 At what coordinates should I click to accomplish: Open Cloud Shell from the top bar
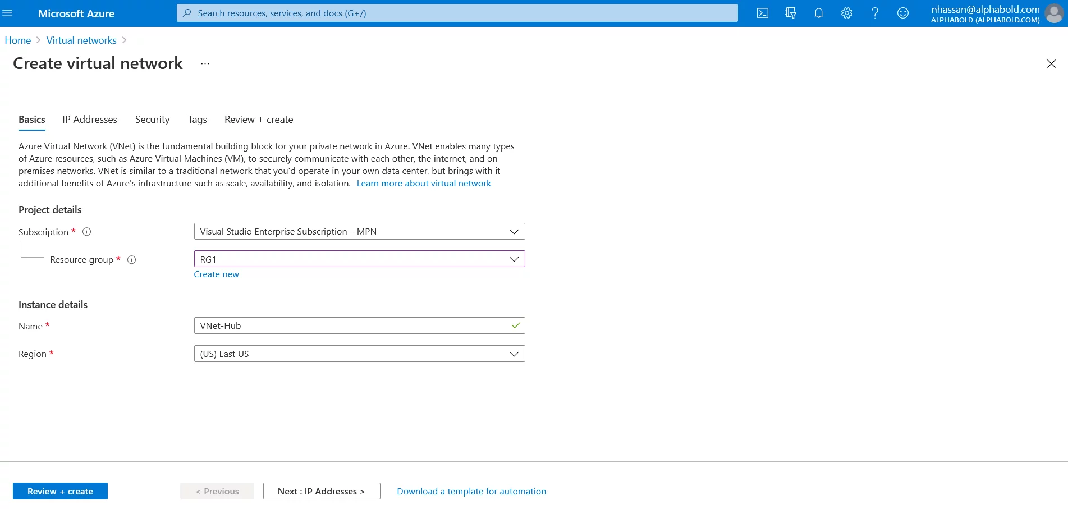click(x=762, y=13)
